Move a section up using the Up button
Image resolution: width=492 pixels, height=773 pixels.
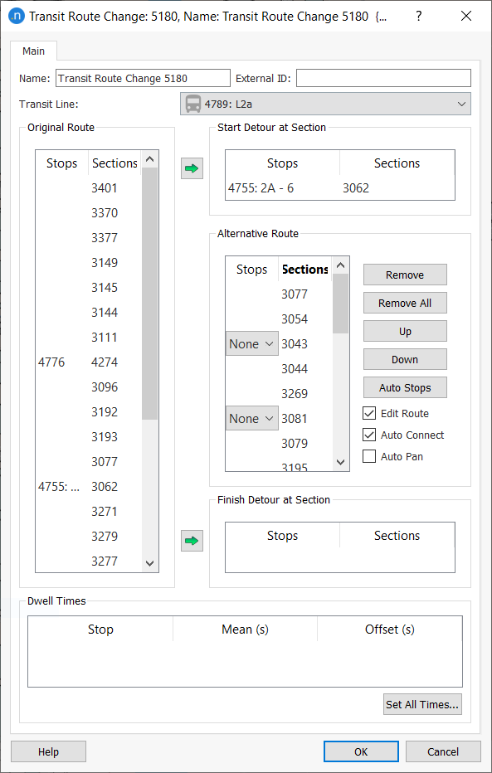pos(404,331)
